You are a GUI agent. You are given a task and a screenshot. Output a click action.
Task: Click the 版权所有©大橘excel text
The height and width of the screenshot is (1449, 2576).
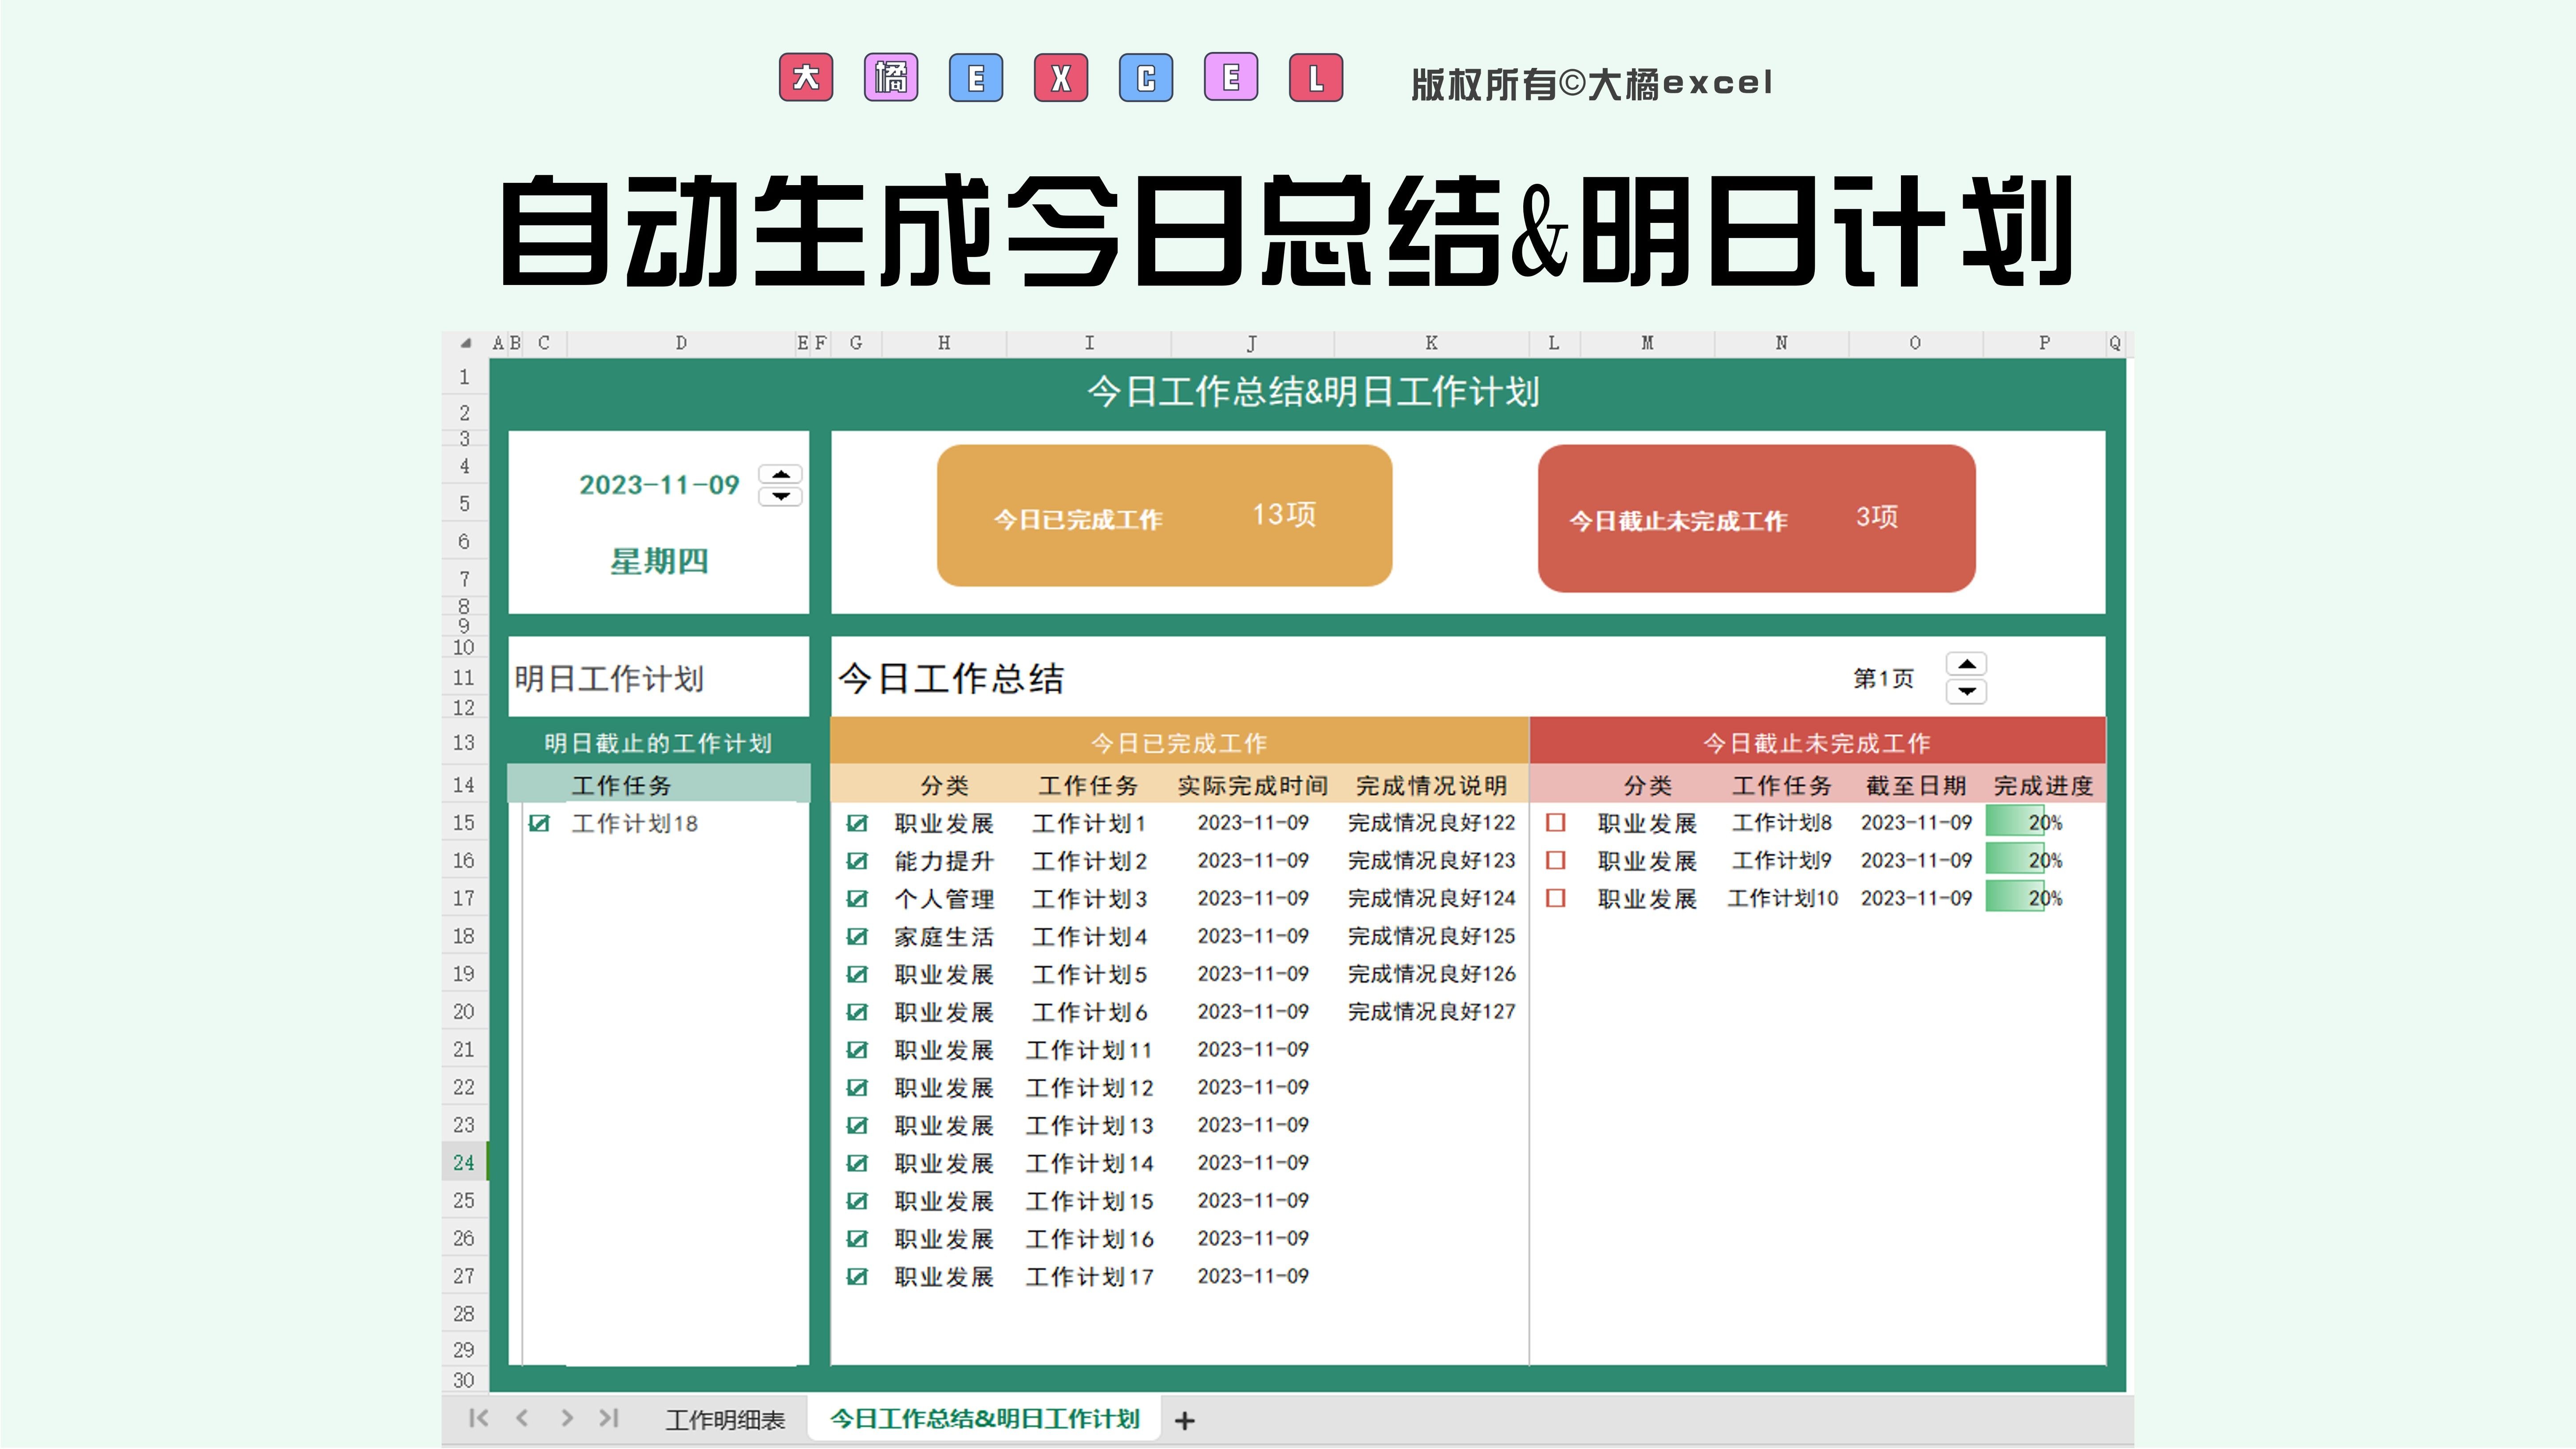(x=1592, y=84)
